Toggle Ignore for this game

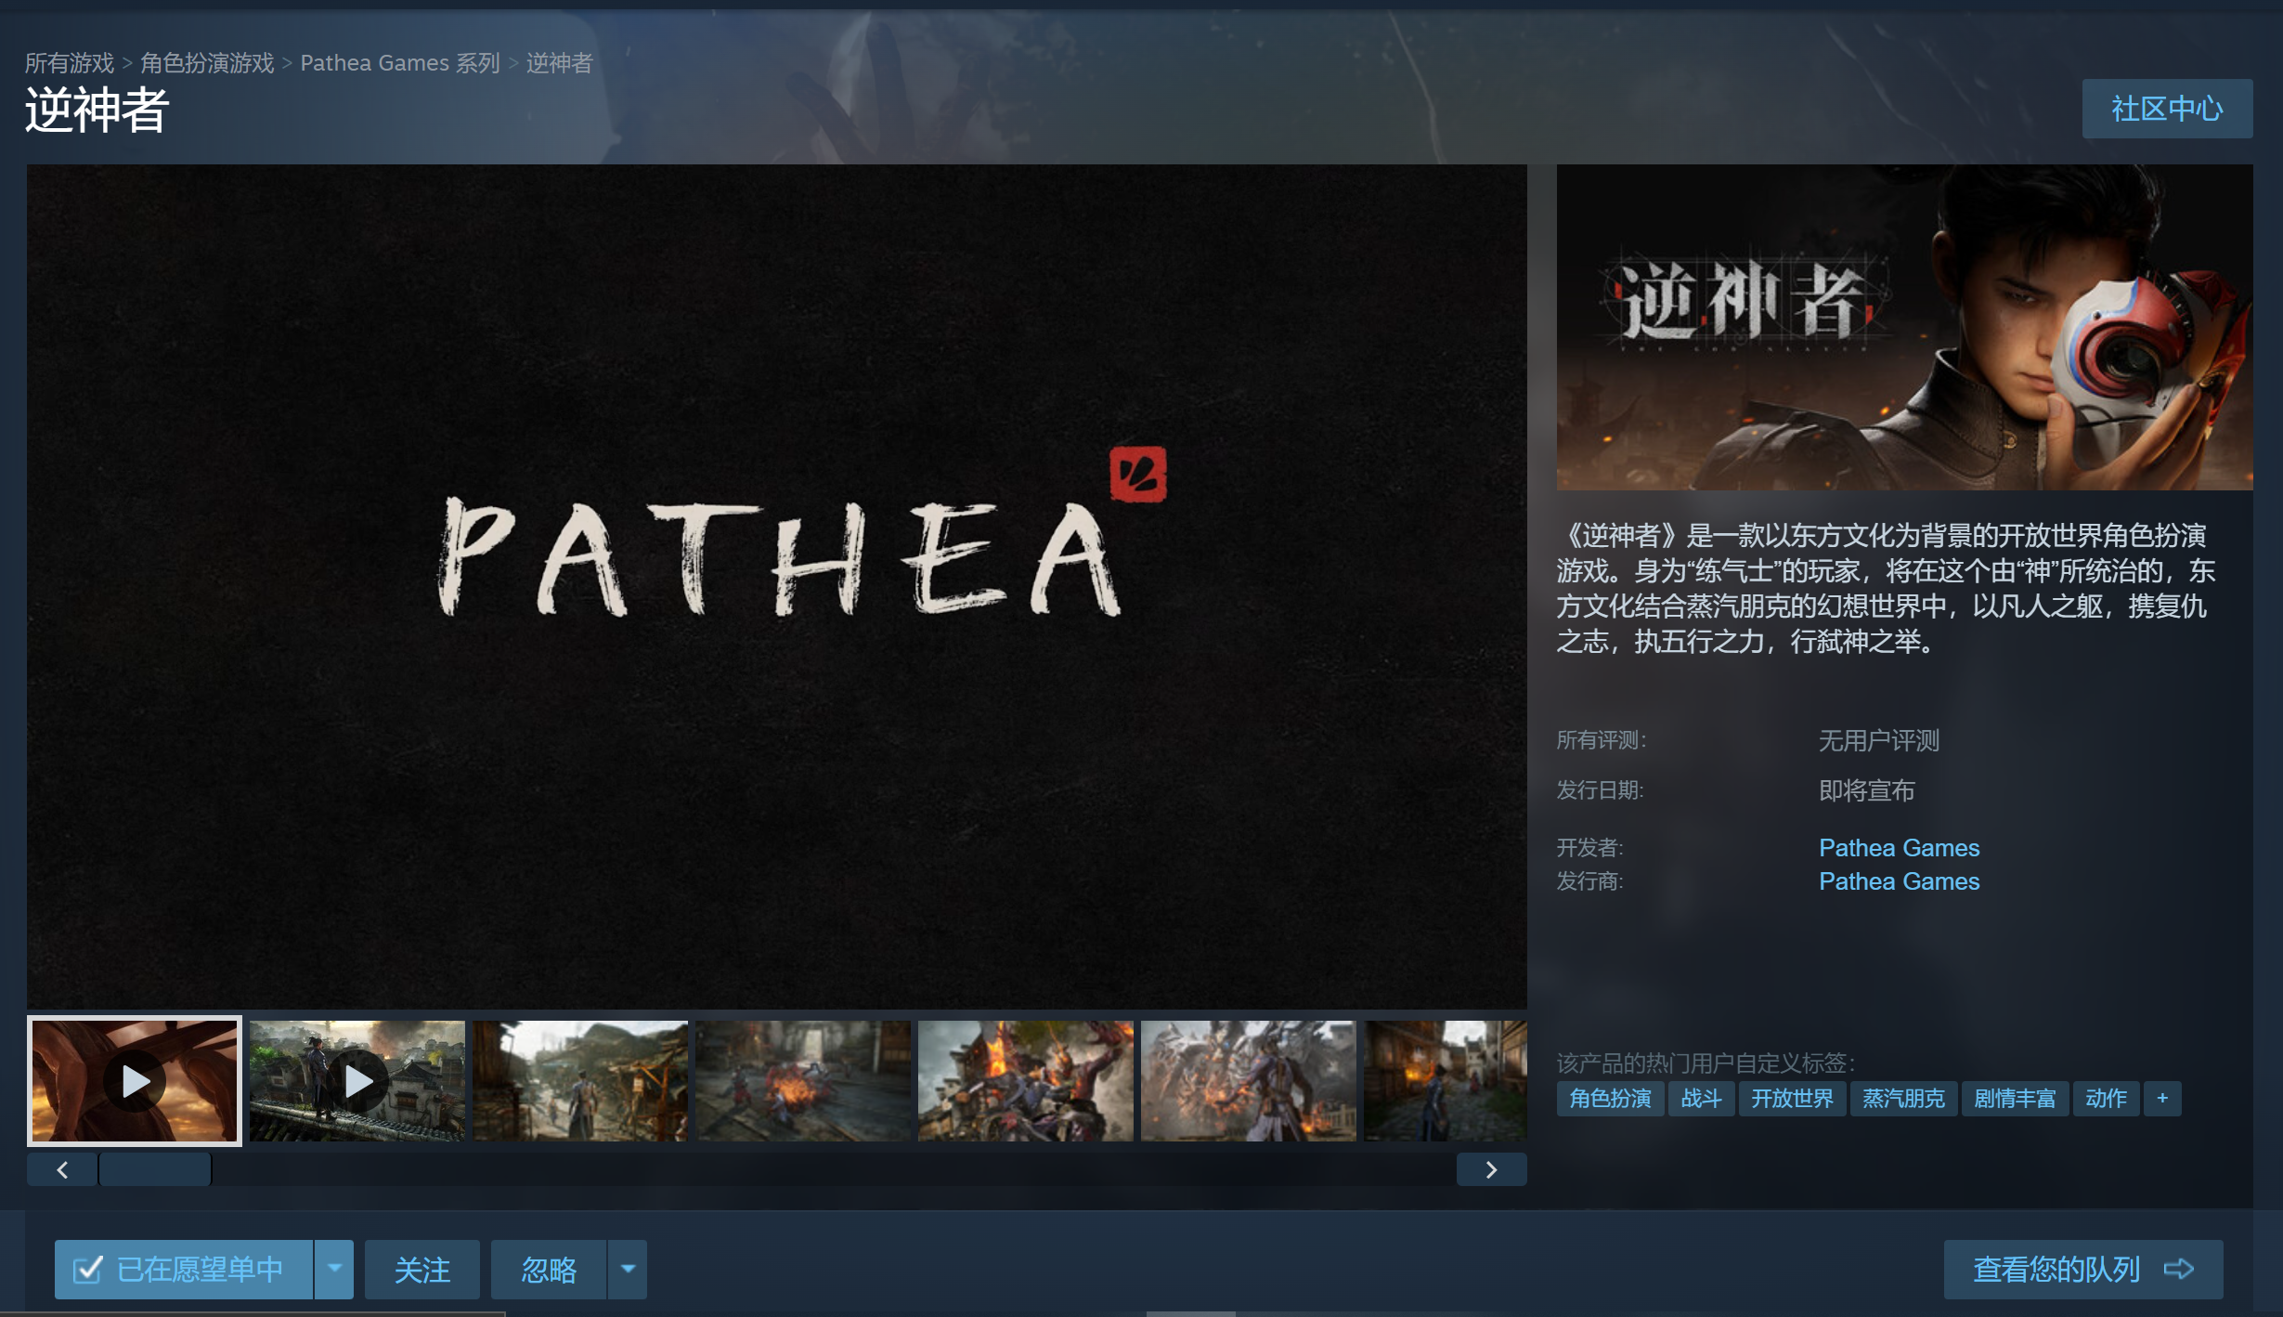[548, 1269]
